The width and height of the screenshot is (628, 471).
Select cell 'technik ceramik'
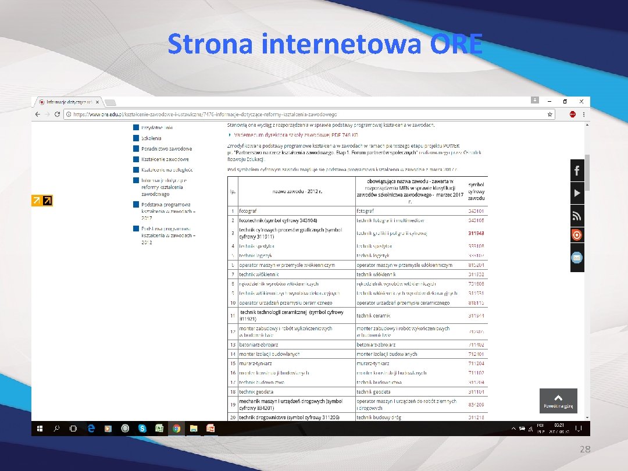tap(410, 316)
